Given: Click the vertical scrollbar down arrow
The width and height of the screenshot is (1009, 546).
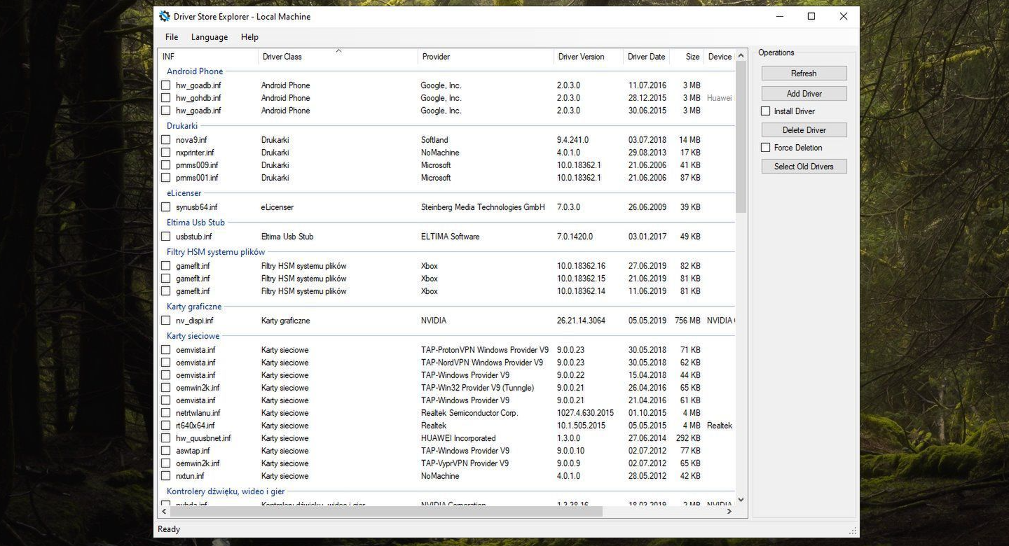Looking at the screenshot, I should tap(741, 500).
